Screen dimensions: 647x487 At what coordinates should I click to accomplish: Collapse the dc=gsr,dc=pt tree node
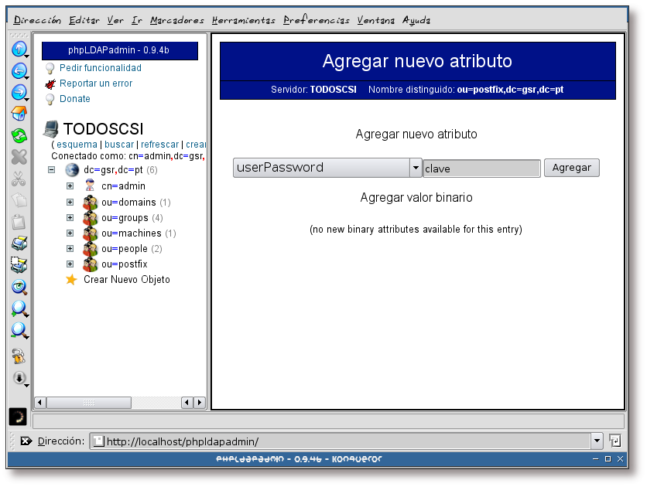click(51, 169)
